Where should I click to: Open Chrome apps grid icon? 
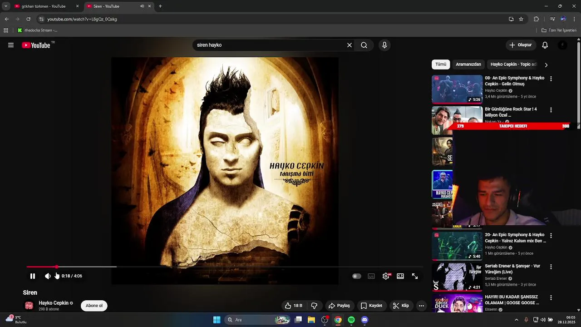[6, 30]
